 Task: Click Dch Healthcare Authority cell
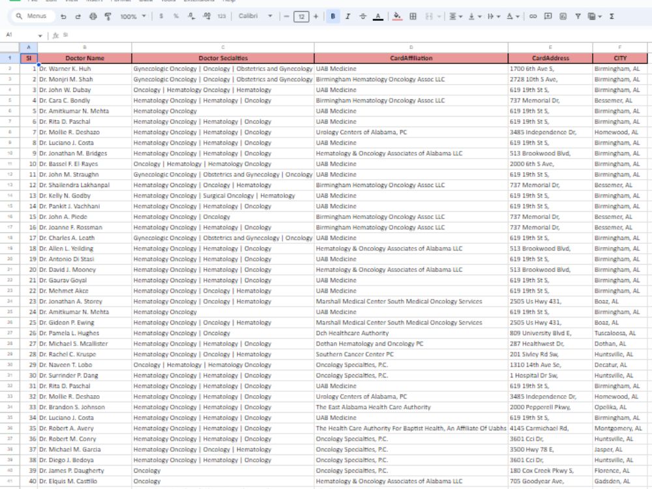pos(411,333)
